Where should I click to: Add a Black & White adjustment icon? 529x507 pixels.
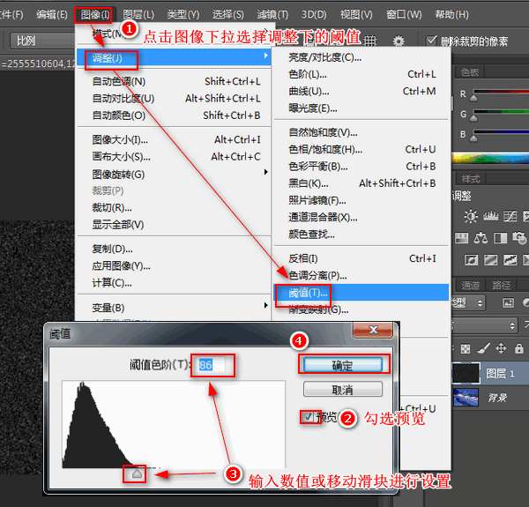point(500,238)
